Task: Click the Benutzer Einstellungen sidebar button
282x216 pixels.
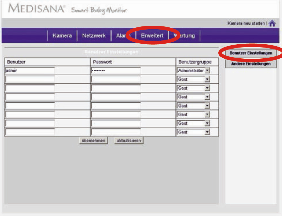Action: tap(251, 53)
